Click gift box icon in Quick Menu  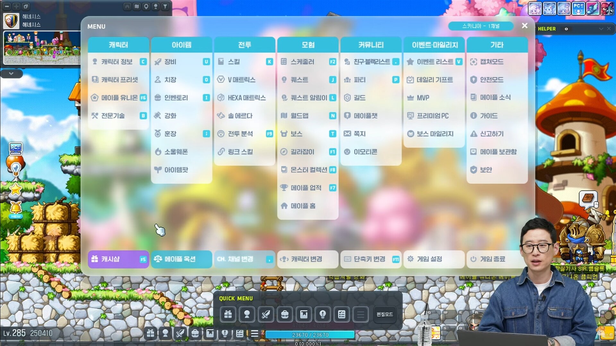[228, 314]
